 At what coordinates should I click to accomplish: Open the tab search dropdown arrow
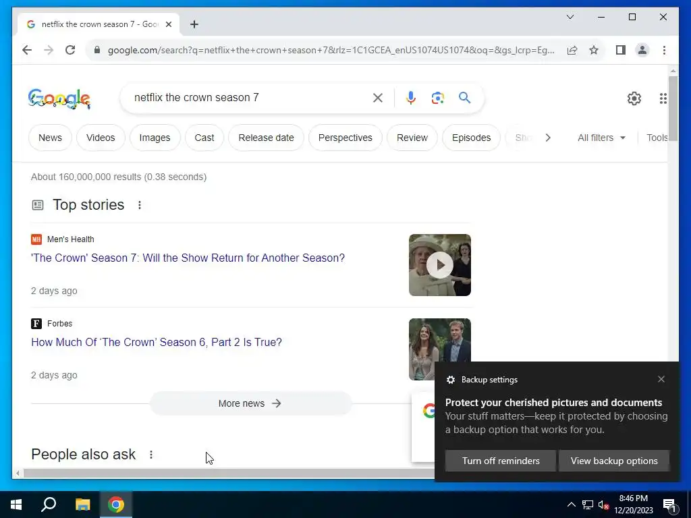570,17
